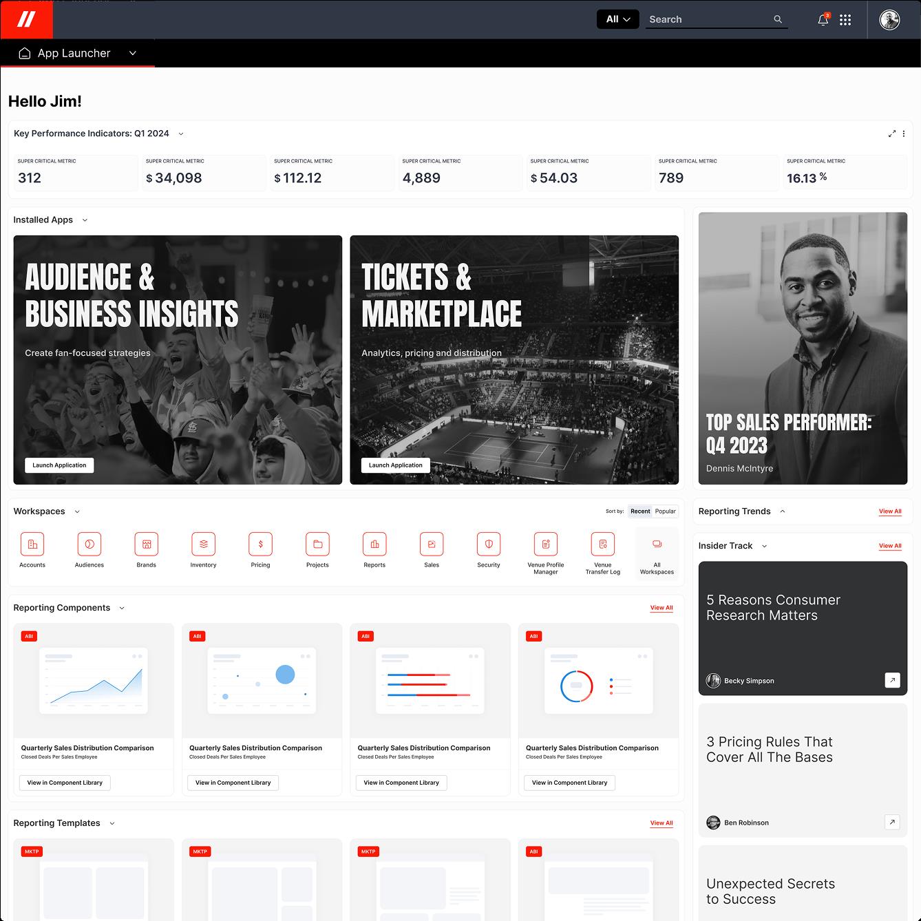View All Reporting Trends
This screenshot has height=921, width=921.
click(890, 511)
